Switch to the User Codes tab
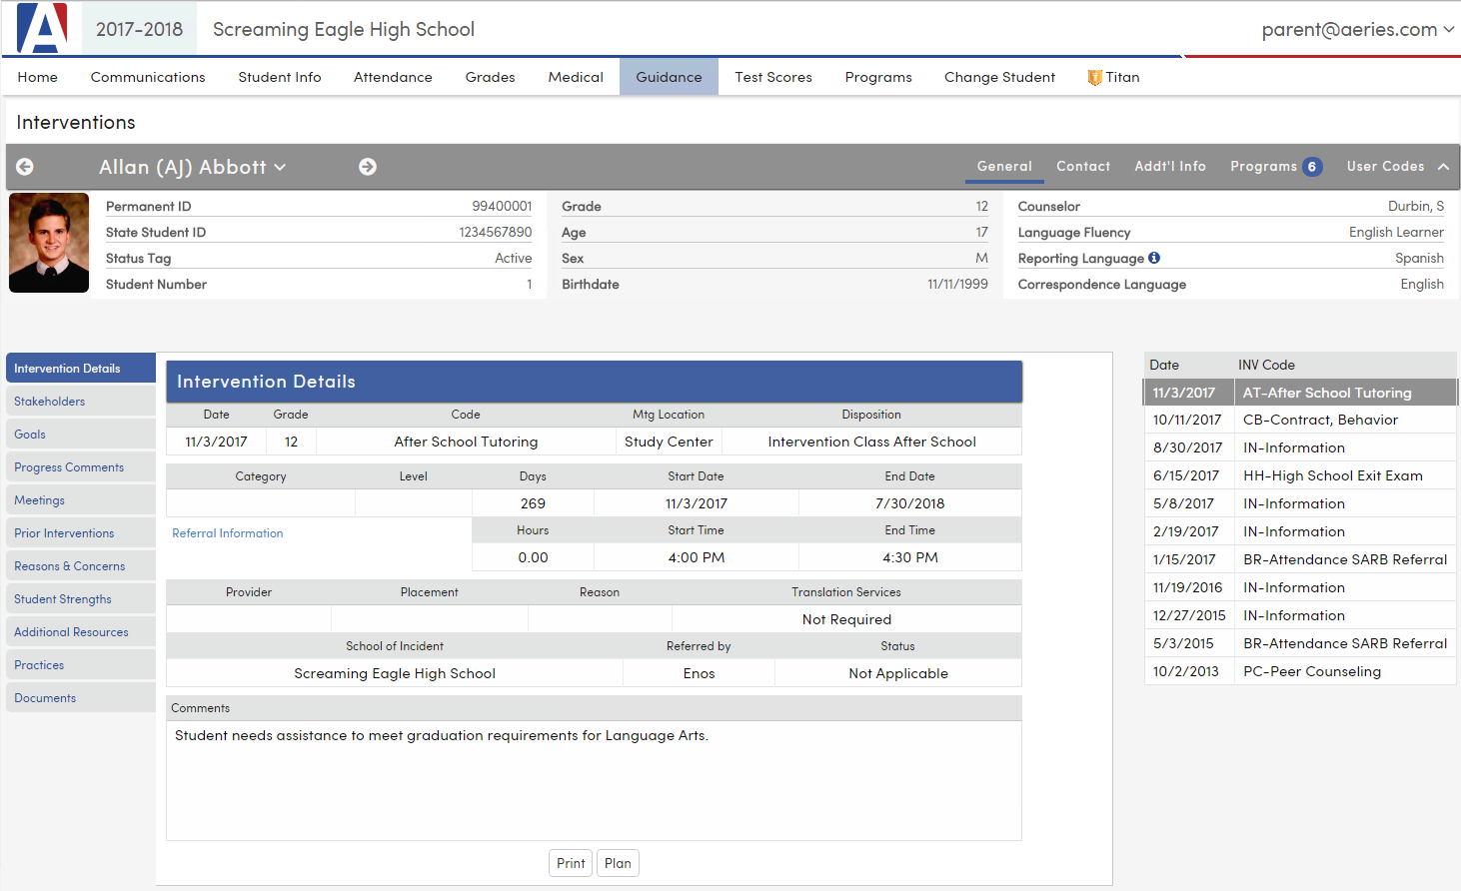 [x=1385, y=167]
